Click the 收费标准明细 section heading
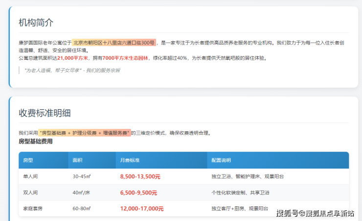 pyautogui.click(x=45, y=113)
